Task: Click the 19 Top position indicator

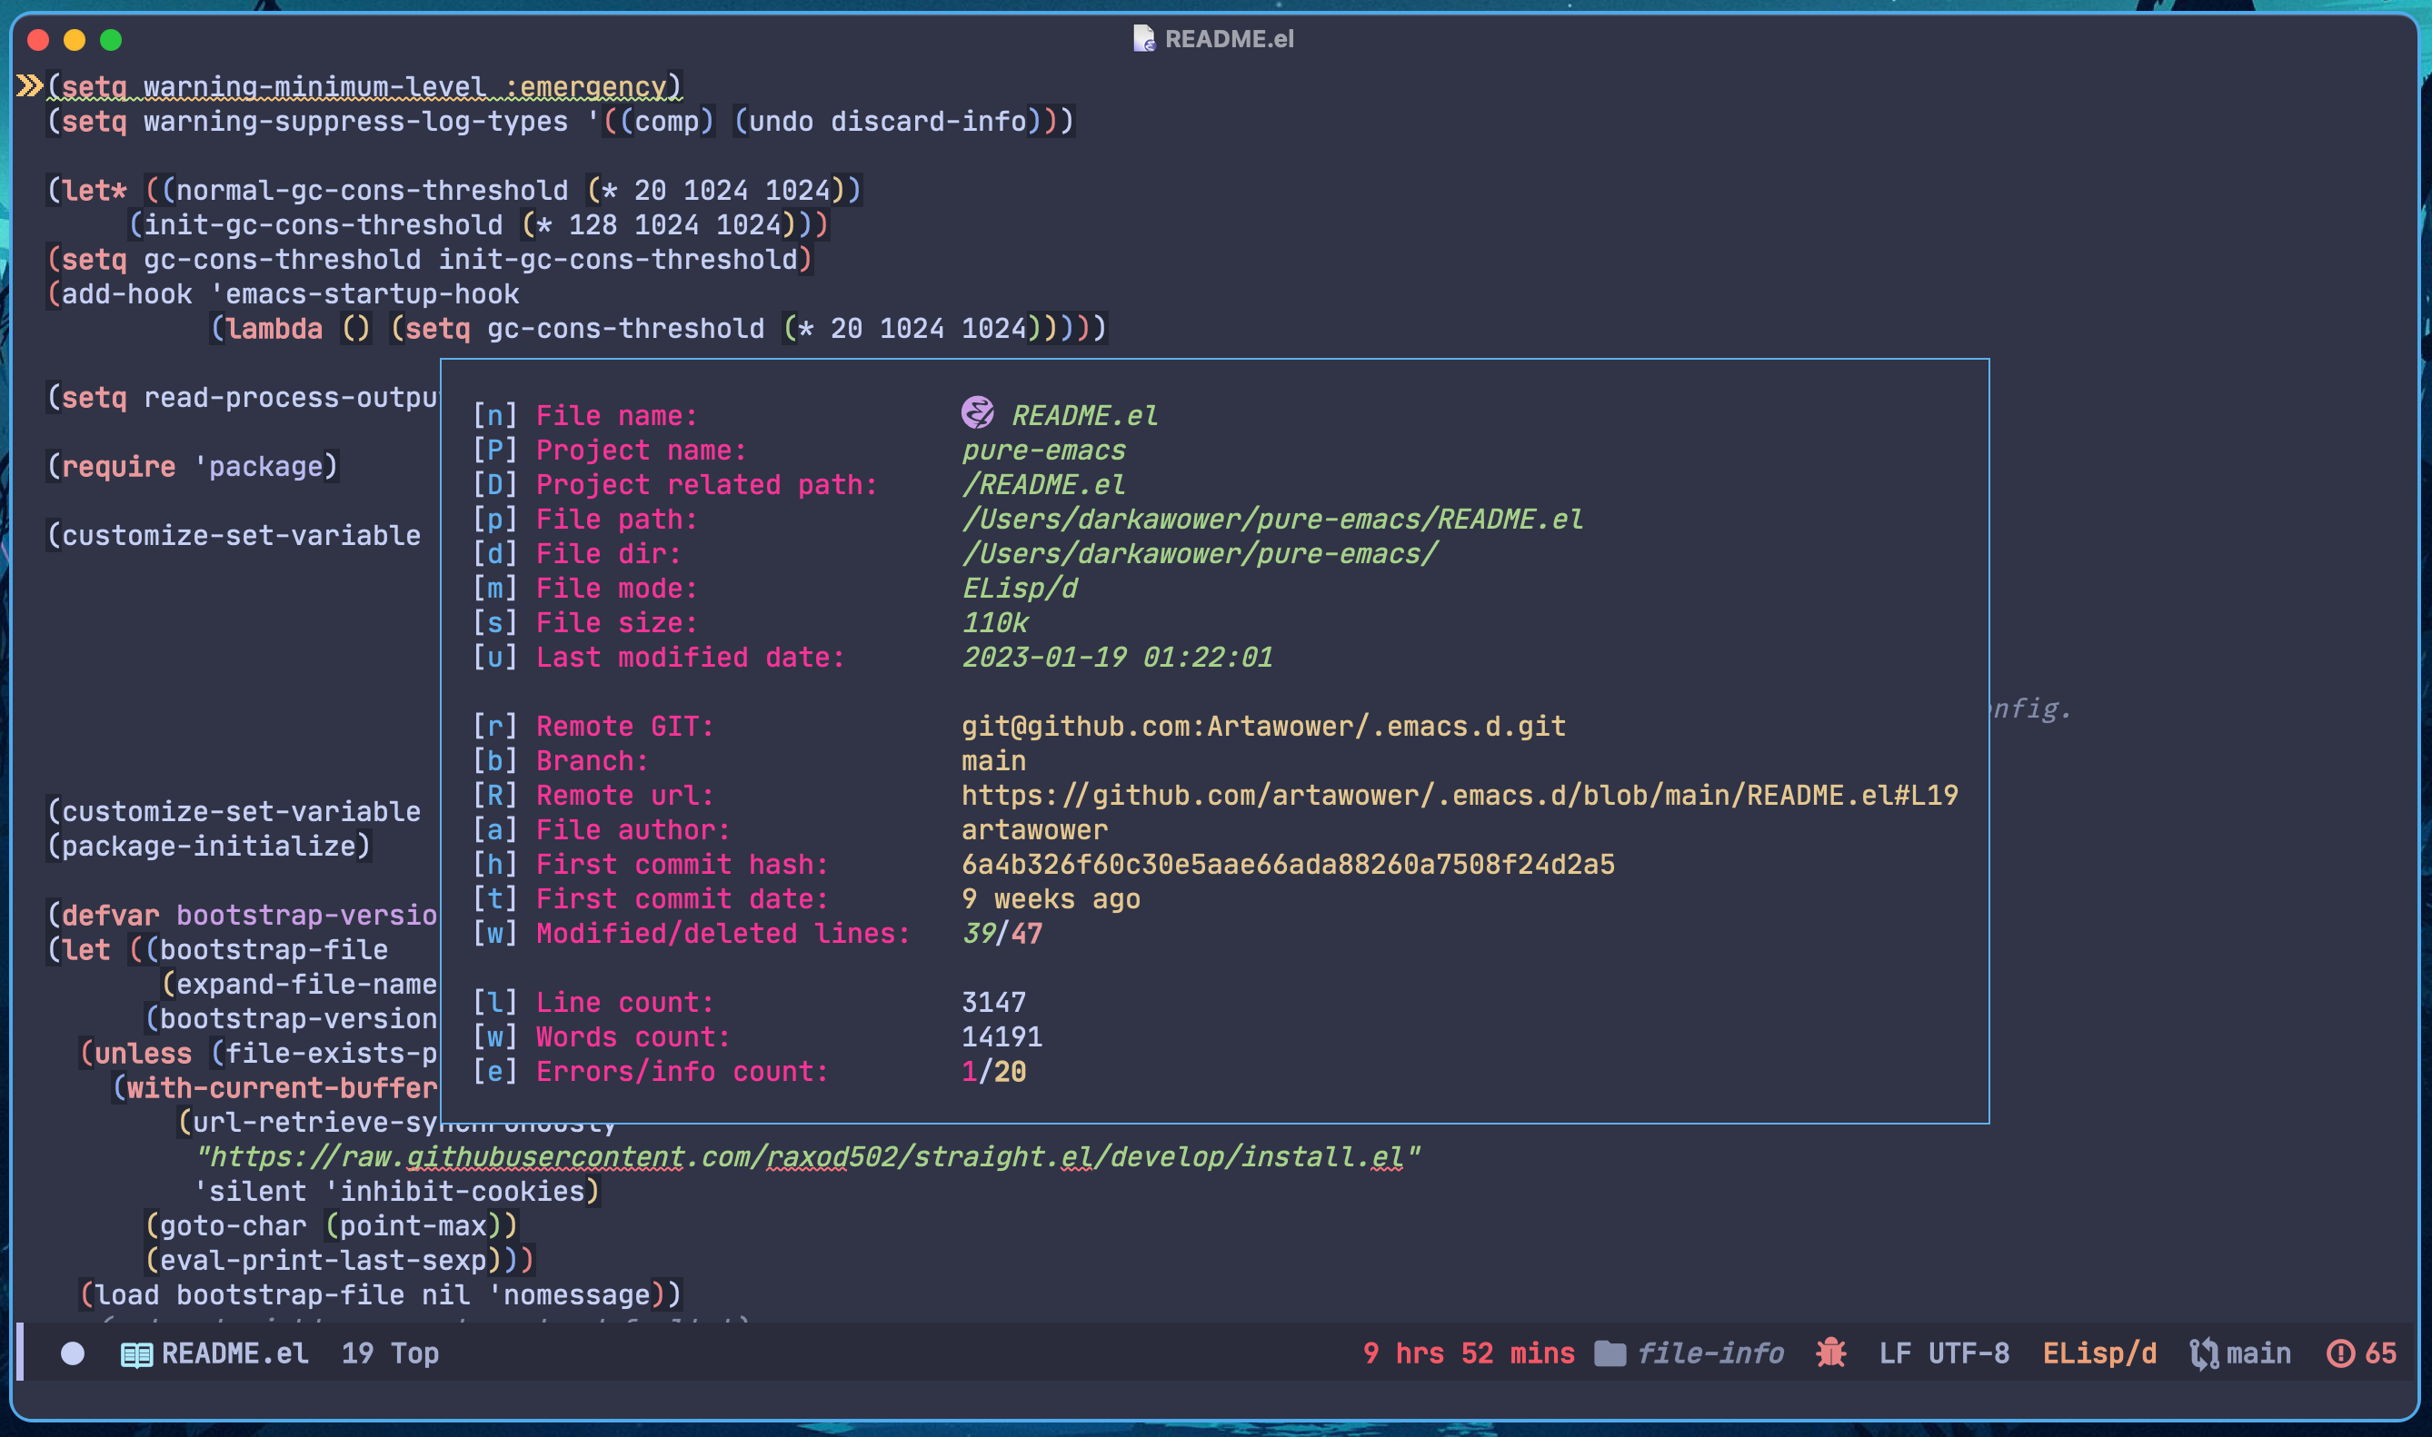Action: pyautogui.click(x=389, y=1353)
